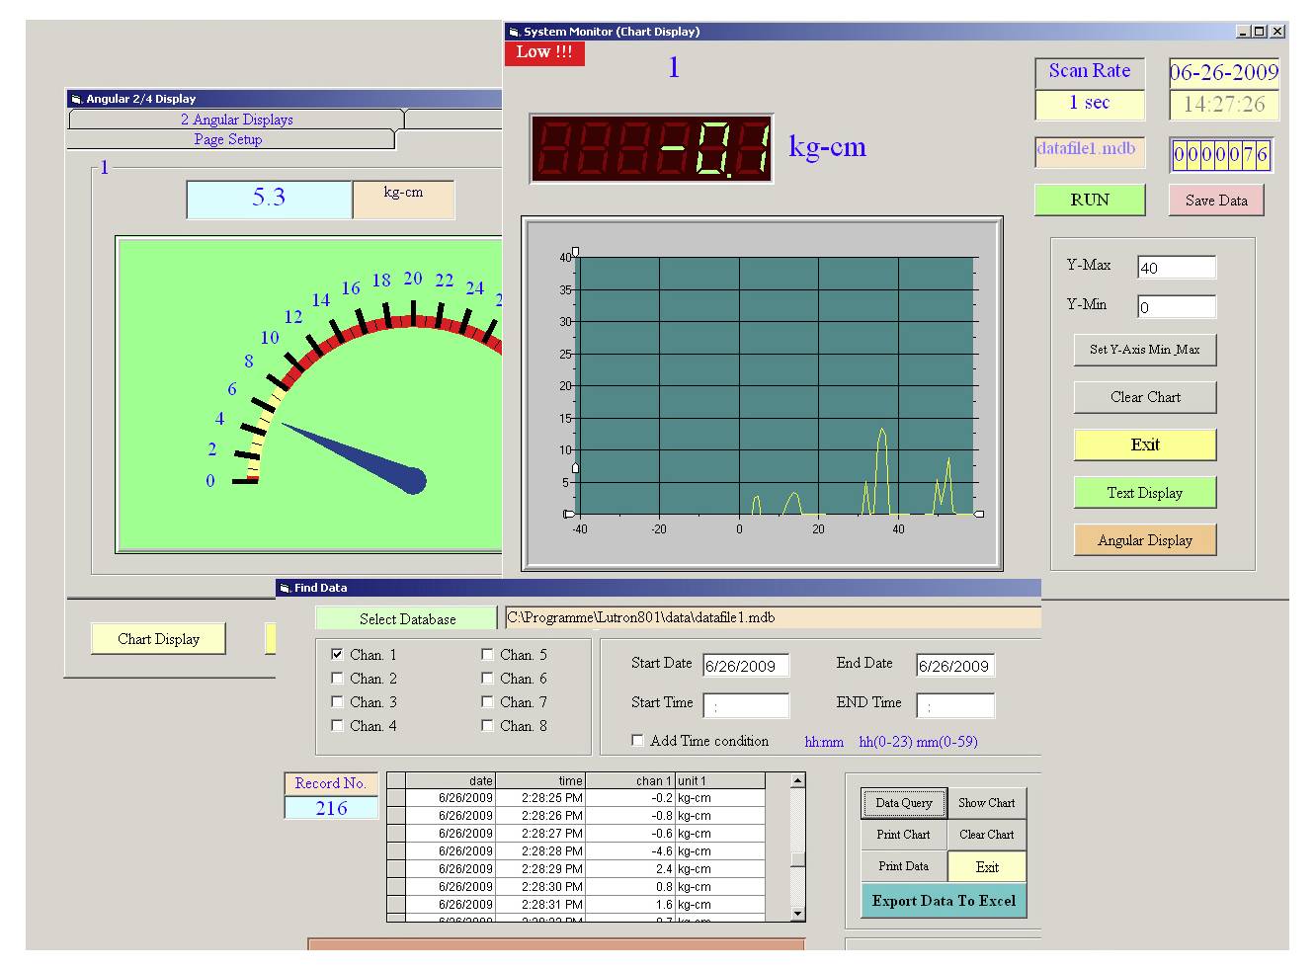Open Angular Display from System Monitor

pos(1145,539)
